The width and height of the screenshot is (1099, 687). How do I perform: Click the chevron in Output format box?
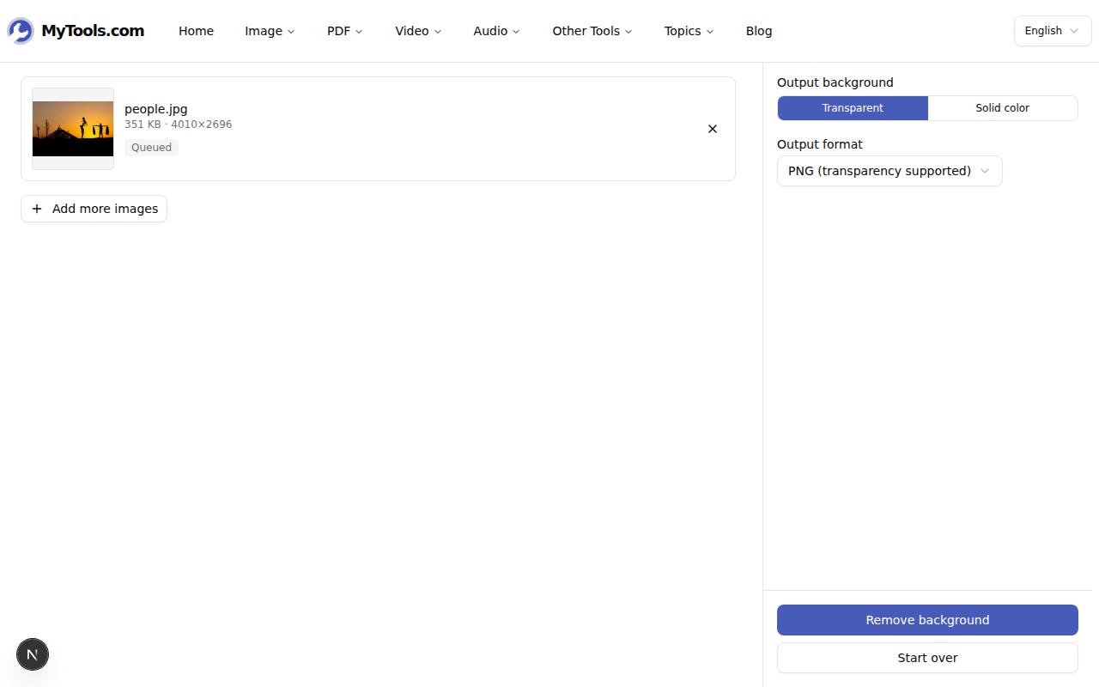point(985,171)
